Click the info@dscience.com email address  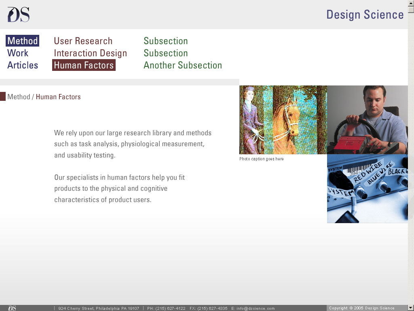256,309
